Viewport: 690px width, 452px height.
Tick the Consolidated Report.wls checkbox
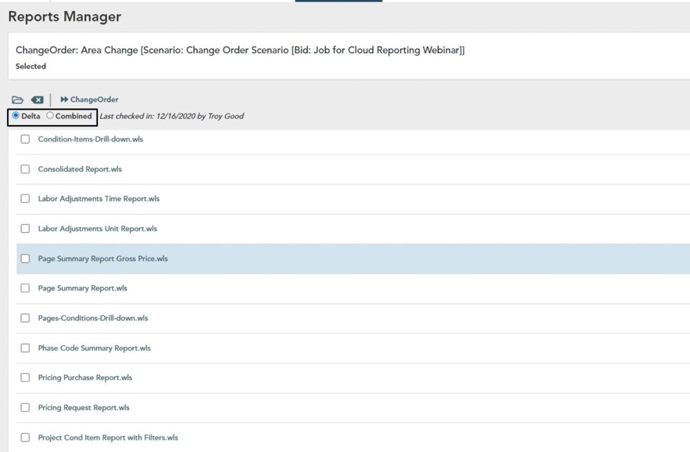coord(25,169)
